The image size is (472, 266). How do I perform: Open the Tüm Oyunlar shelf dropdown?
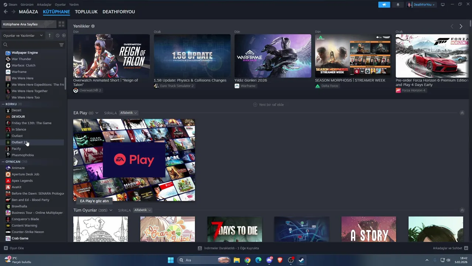click(93, 210)
